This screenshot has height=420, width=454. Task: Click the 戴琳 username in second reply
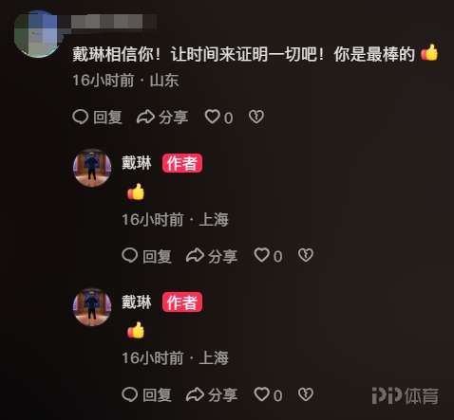(x=137, y=301)
